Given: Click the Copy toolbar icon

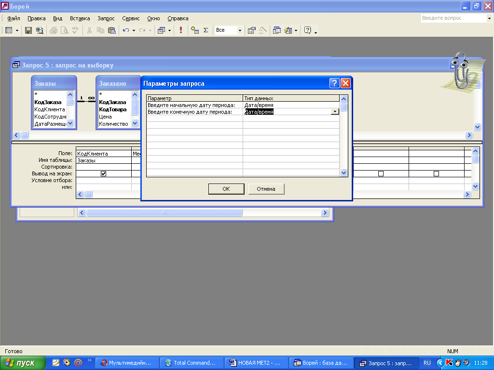Looking at the screenshot, I should 100,30.
